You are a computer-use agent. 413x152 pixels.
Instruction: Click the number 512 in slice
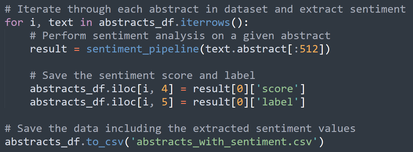308,49
